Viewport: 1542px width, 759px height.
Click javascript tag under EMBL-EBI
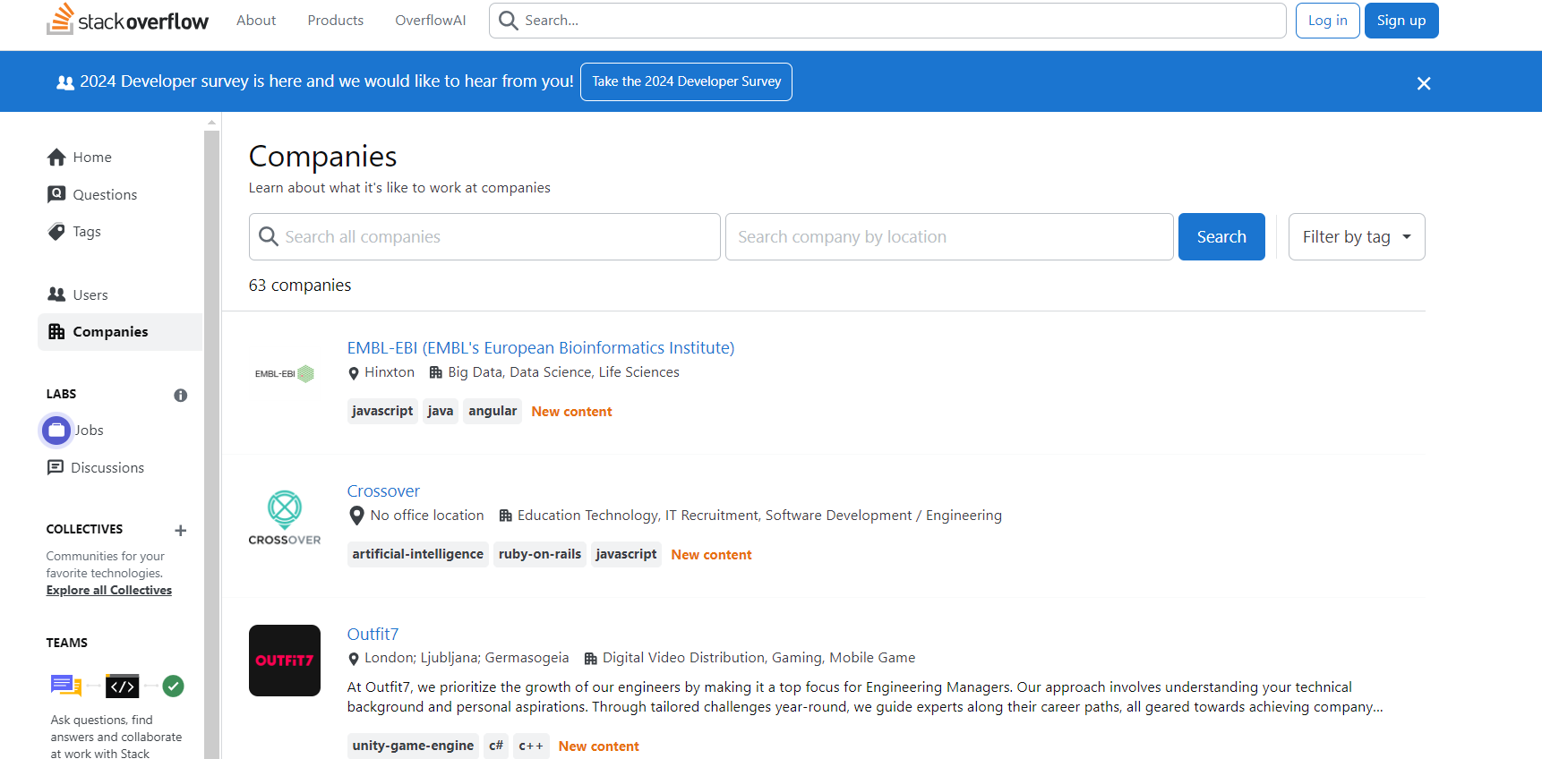coord(382,411)
